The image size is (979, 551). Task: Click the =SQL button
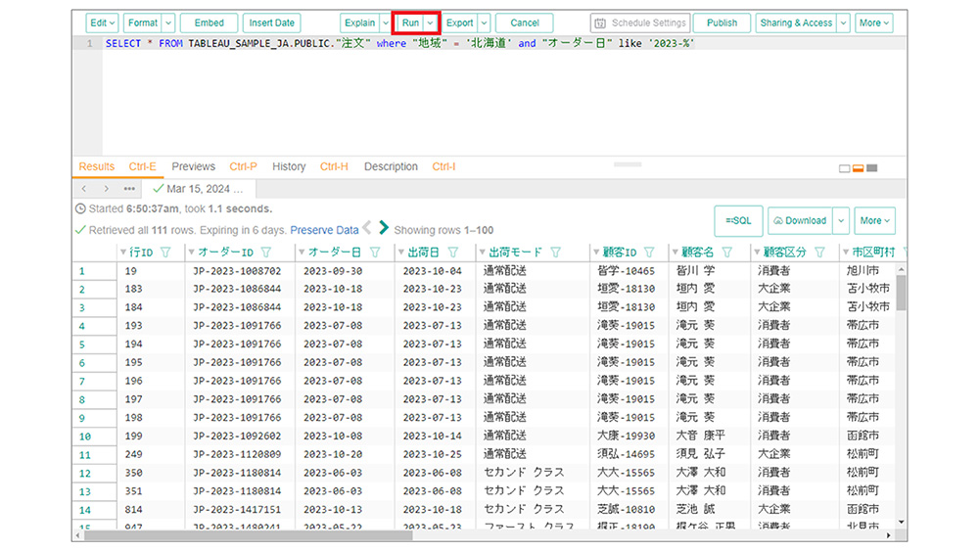(738, 221)
